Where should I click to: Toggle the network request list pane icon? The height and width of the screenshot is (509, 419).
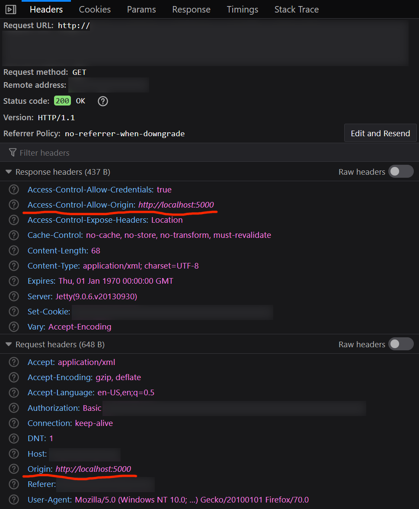coord(11,10)
